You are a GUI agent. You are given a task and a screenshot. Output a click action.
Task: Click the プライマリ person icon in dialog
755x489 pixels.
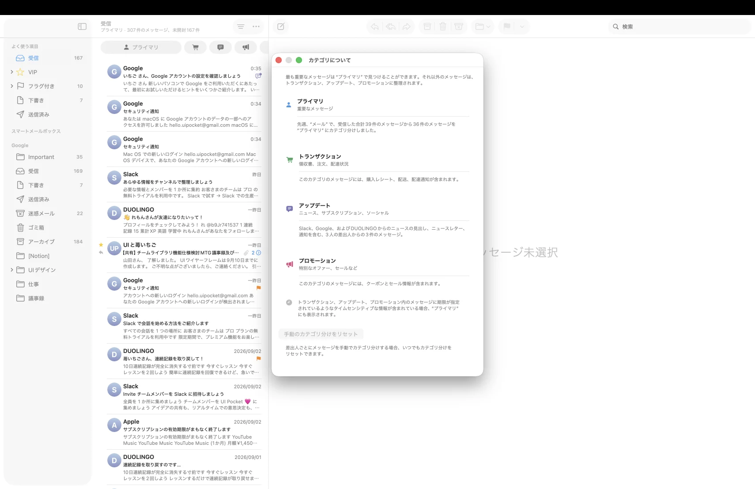[289, 105]
